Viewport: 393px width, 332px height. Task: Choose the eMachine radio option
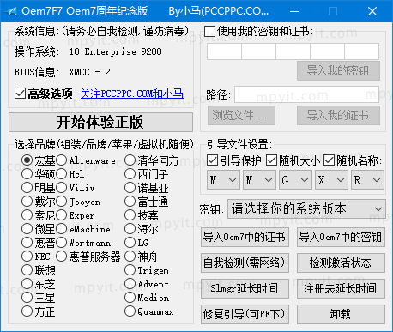(61, 229)
